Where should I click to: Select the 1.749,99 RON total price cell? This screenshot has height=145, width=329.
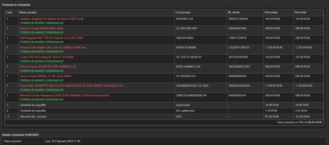[x=304, y=86]
